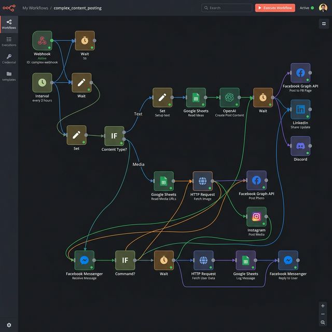This screenshot has width=332, height=332.
Task: Open the Executions sidebar section
Action: (x=9, y=41)
